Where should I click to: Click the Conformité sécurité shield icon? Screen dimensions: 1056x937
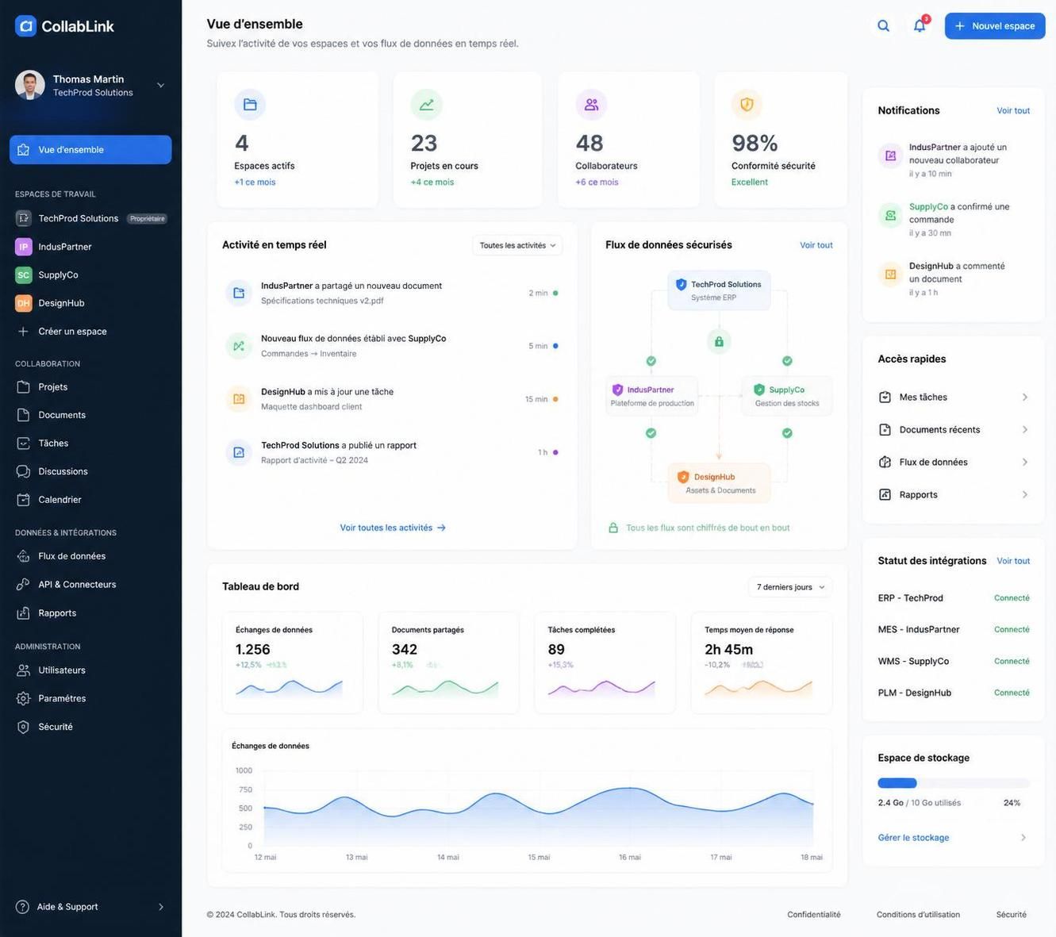747,104
